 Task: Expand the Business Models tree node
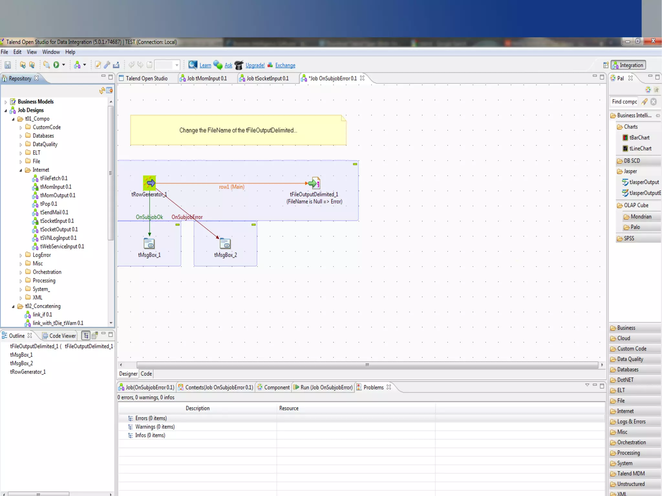[5, 102]
